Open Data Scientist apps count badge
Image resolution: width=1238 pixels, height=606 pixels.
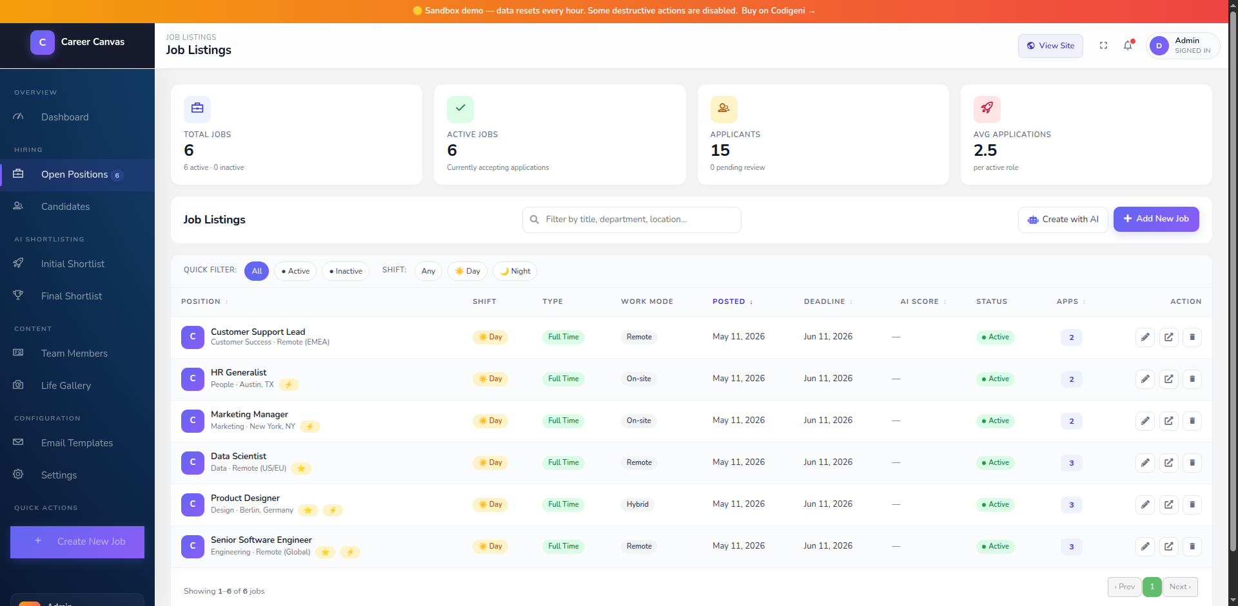click(x=1072, y=462)
